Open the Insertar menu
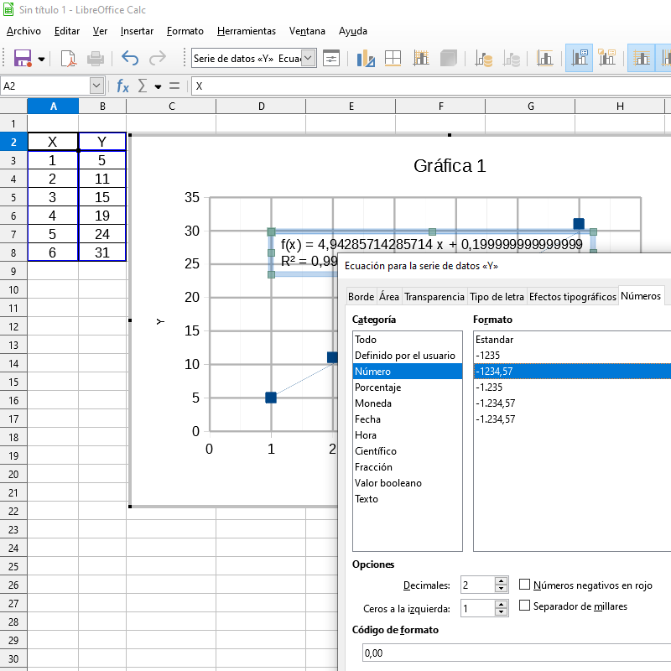 coord(137,31)
